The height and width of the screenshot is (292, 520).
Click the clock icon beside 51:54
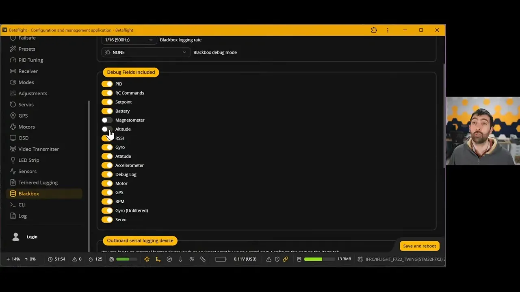pyautogui.click(x=50, y=259)
